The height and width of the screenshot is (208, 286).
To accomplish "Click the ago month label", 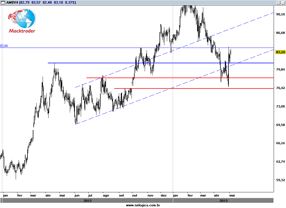I will click(106, 195).
